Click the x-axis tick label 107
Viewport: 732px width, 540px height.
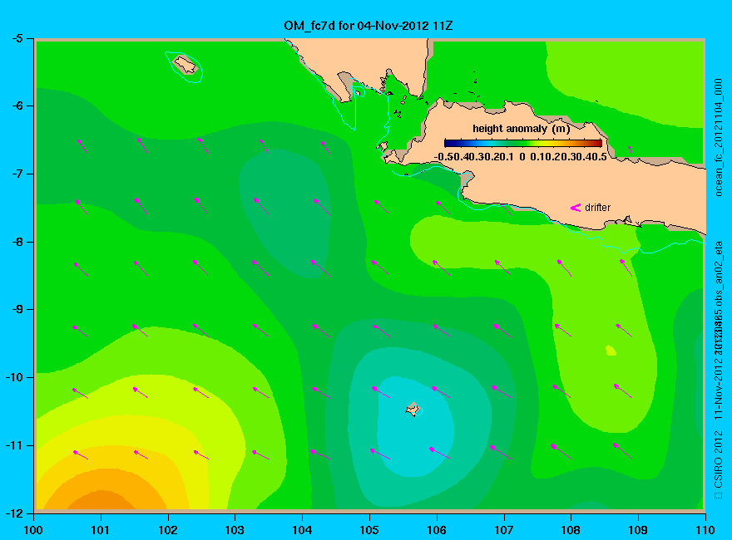pyautogui.click(x=504, y=530)
